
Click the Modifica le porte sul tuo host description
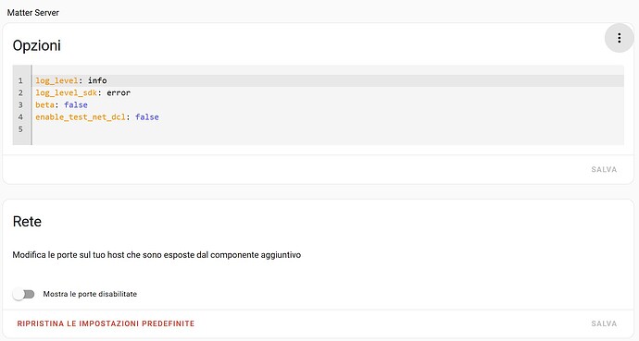(x=157, y=255)
